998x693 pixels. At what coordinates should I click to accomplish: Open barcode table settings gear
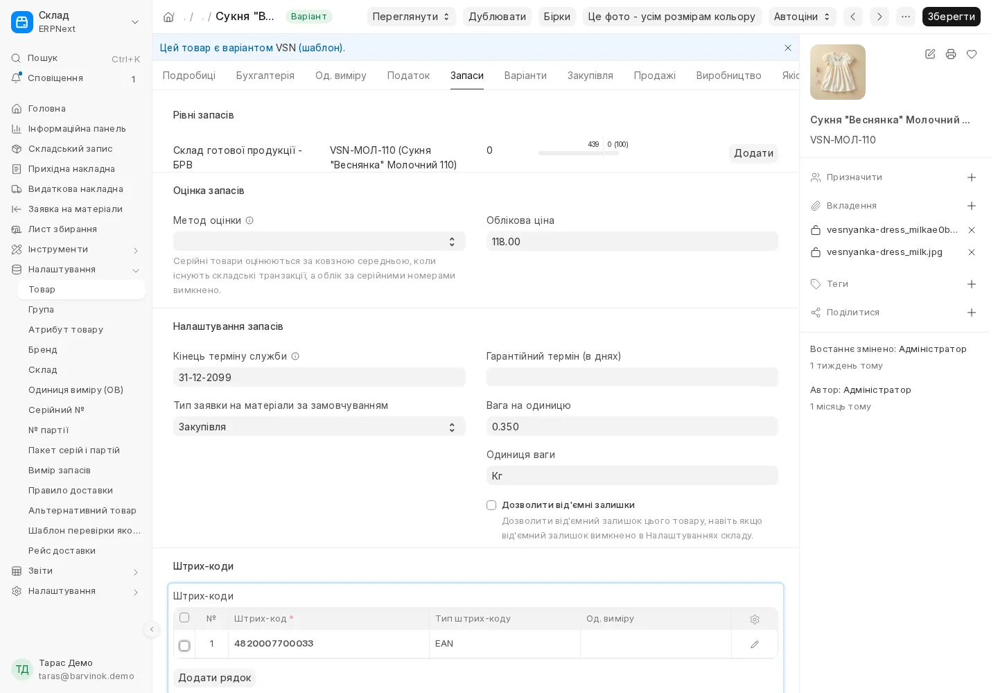point(755,619)
